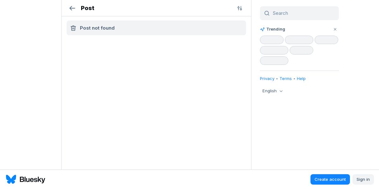Click the Trending pulse icon
379x189 pixels.
coord(262,29)
